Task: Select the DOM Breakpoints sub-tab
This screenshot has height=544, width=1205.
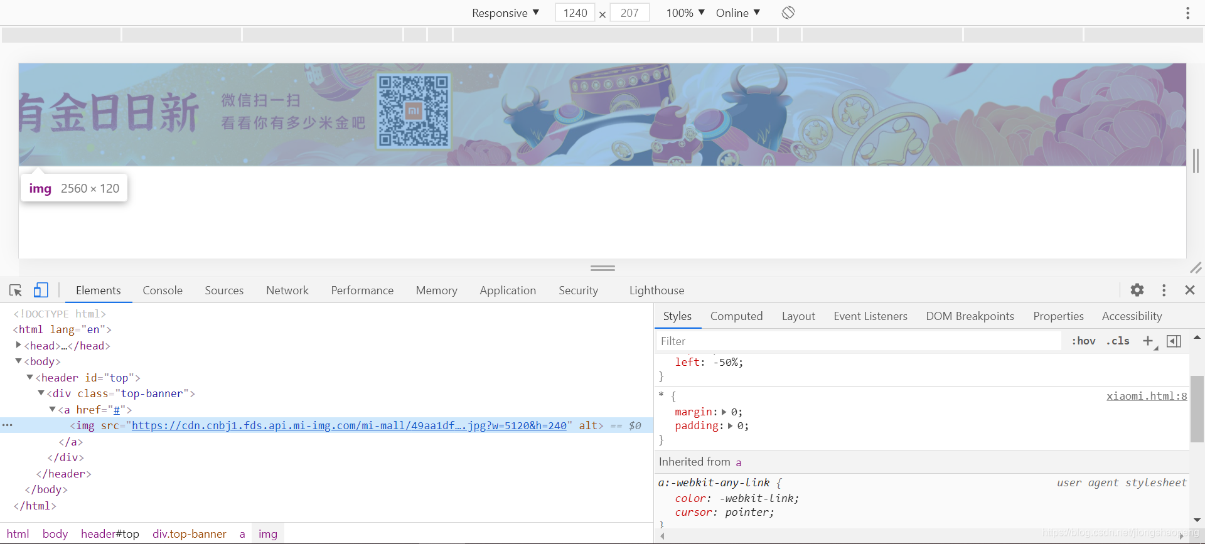Action: coord(970,316)
